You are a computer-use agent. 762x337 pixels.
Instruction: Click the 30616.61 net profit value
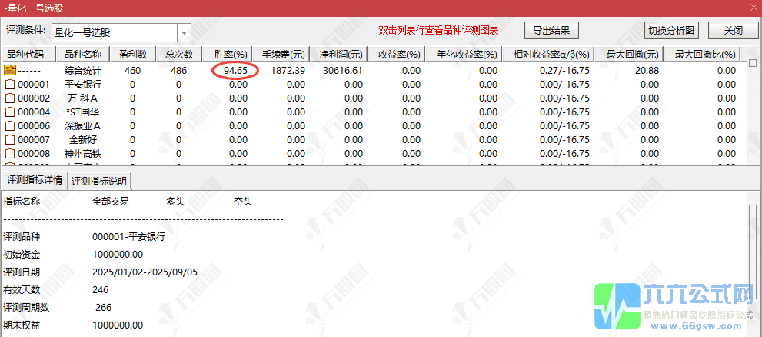(343, 71)
